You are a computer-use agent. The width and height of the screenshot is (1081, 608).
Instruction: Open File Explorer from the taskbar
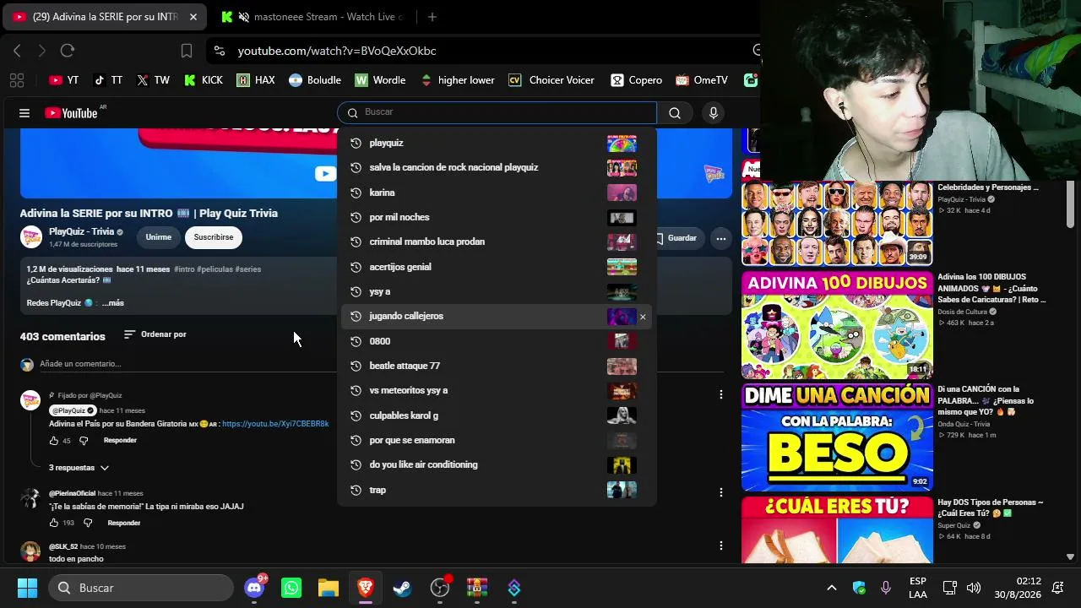click(329, 588)
